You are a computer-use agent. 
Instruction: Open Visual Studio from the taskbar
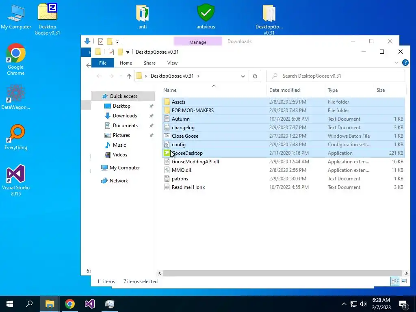point(90,304)
